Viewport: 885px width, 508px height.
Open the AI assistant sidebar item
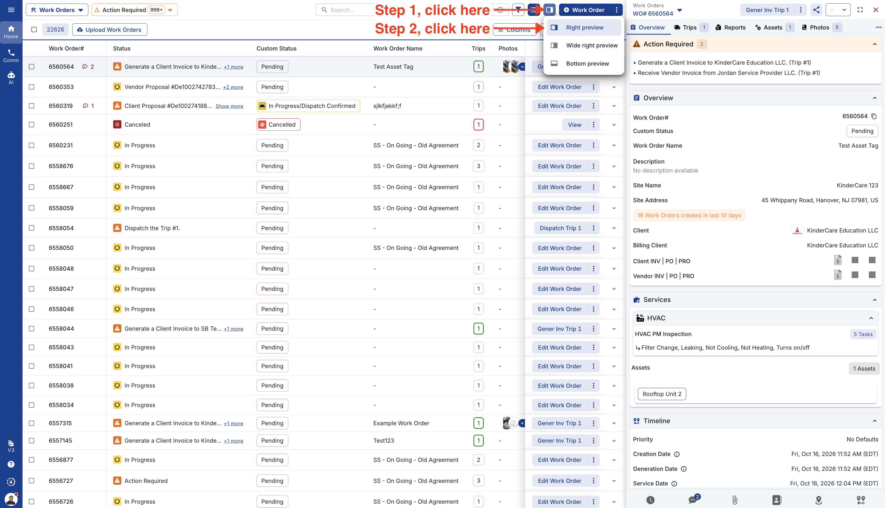point(11,78)
